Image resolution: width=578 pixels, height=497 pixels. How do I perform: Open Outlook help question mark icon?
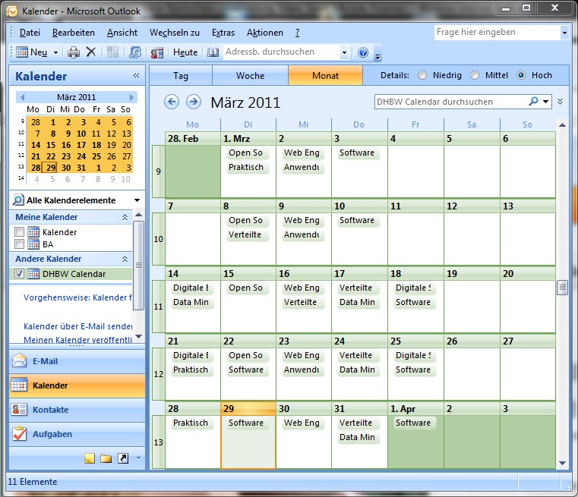(363, 52)
